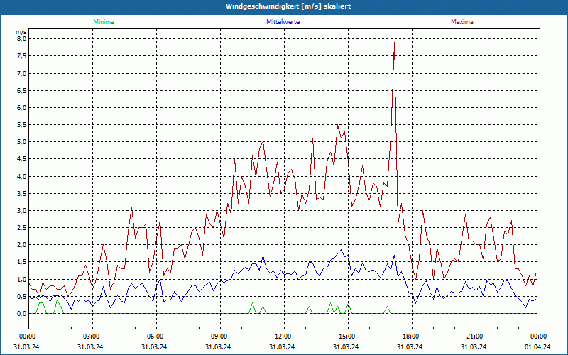Image resolution: width=568 pixels, height=355 pixels.
Task: Click the 4,0 y-axis value
Action: point(22,176)
